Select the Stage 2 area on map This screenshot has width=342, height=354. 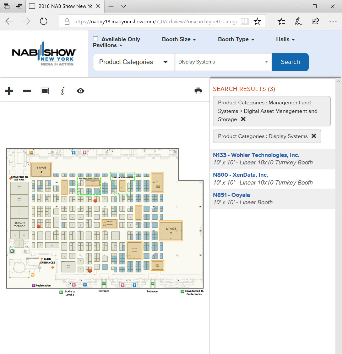tap(171, 231)
